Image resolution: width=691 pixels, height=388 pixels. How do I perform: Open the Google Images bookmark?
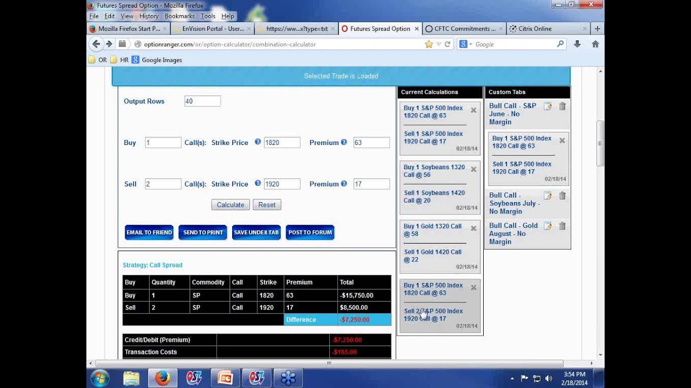(157, 60)
